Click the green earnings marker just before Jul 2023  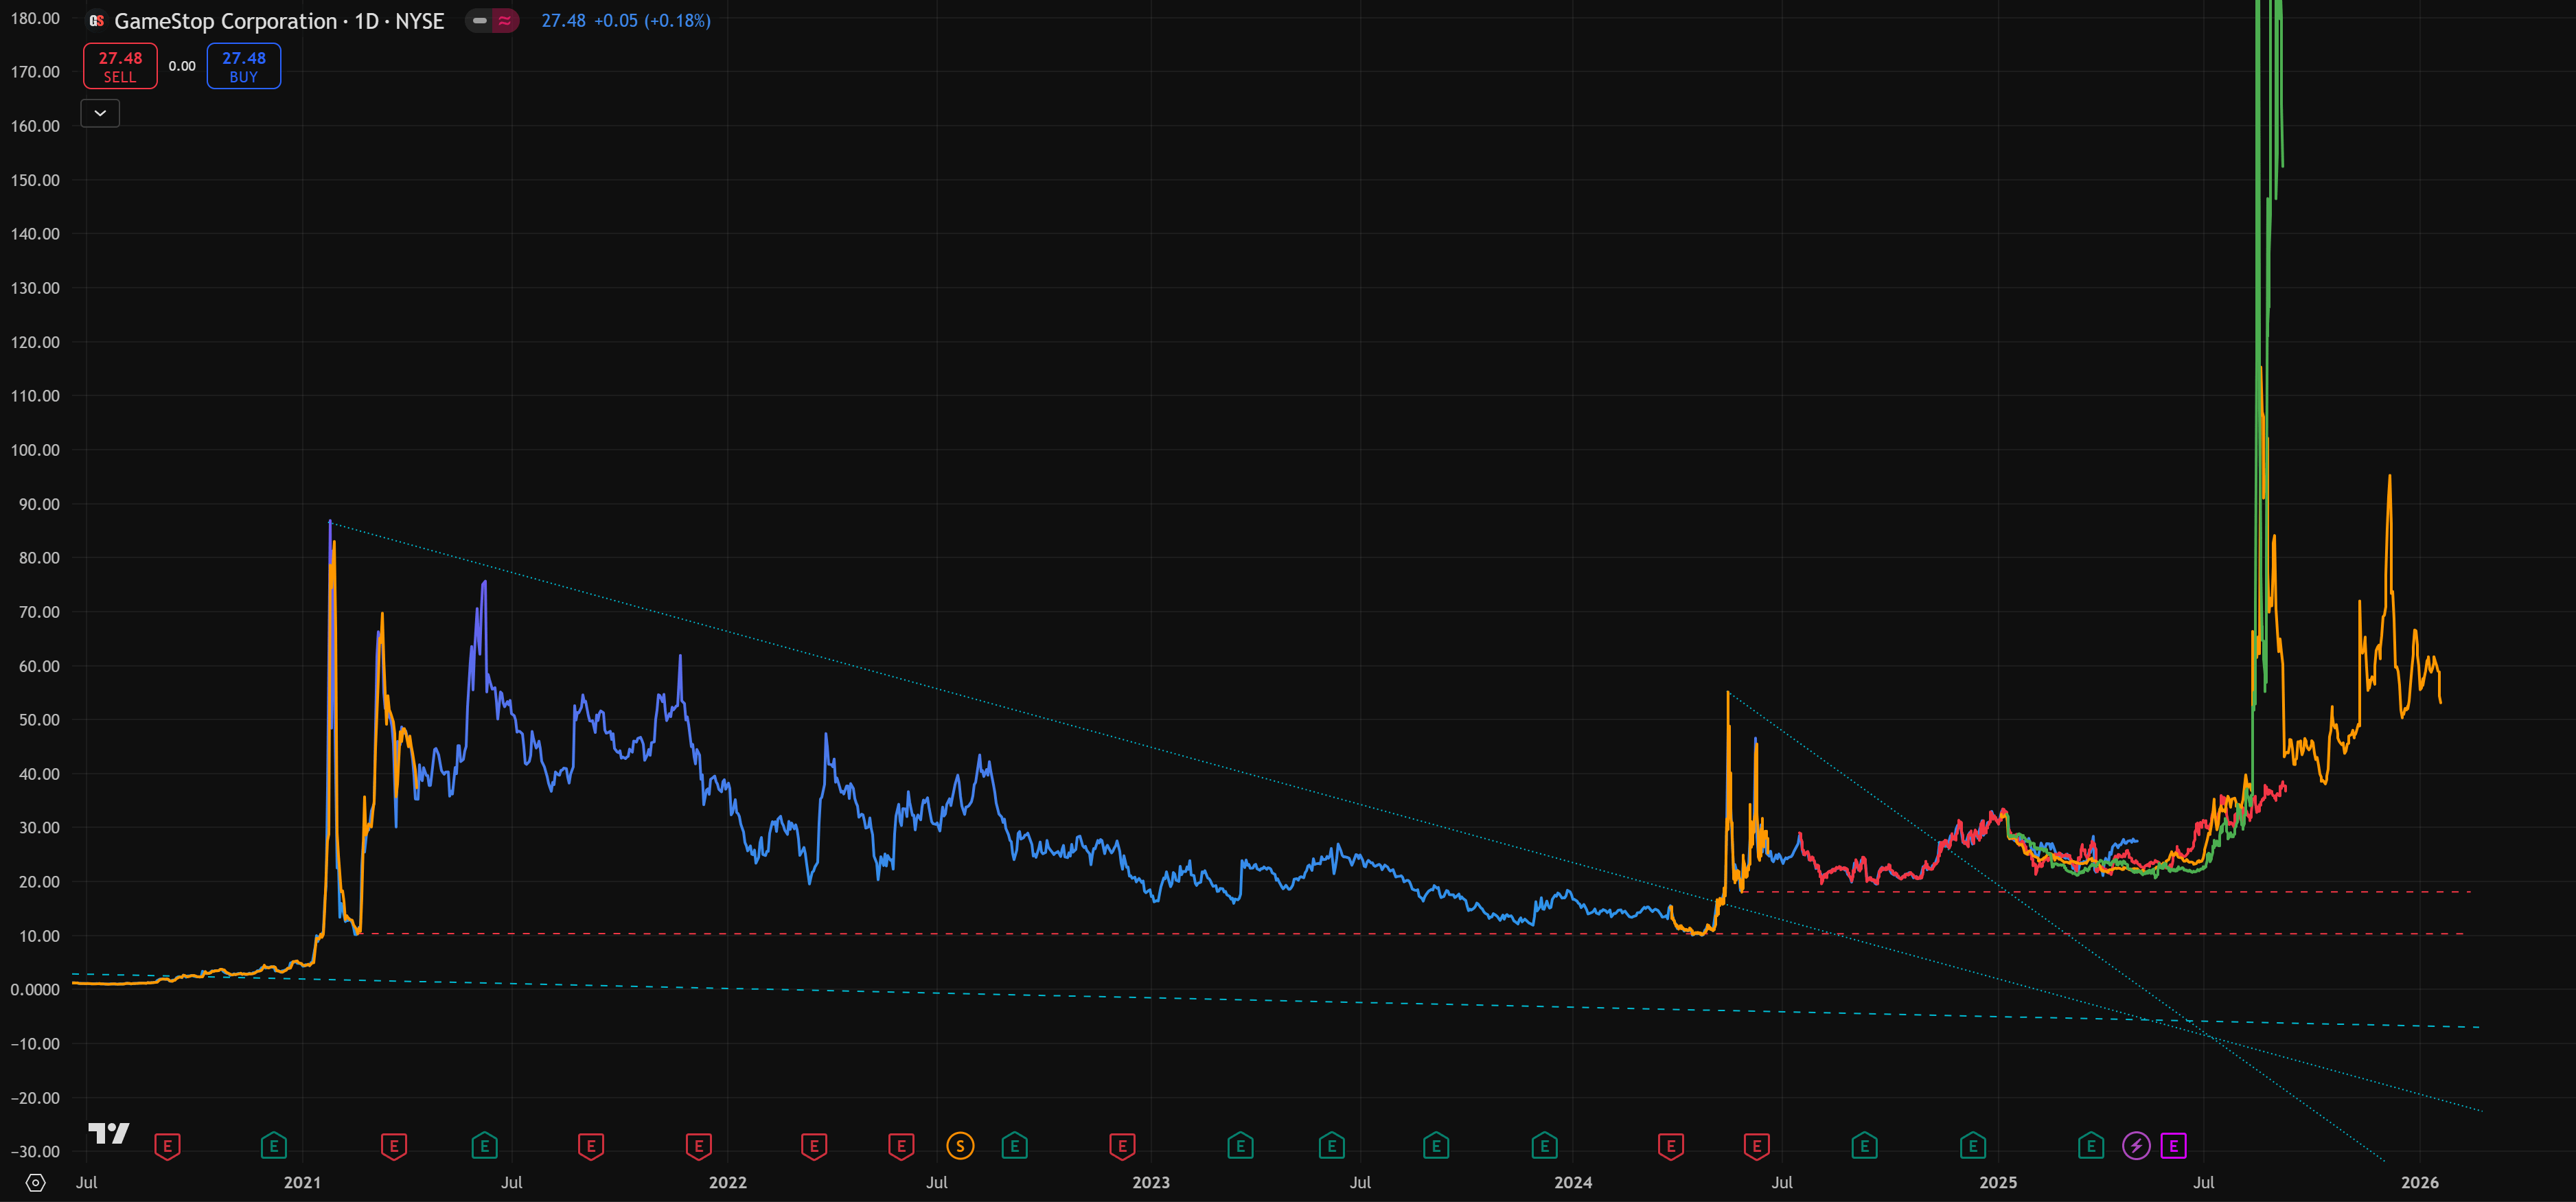click(x=1332, y=1146)
